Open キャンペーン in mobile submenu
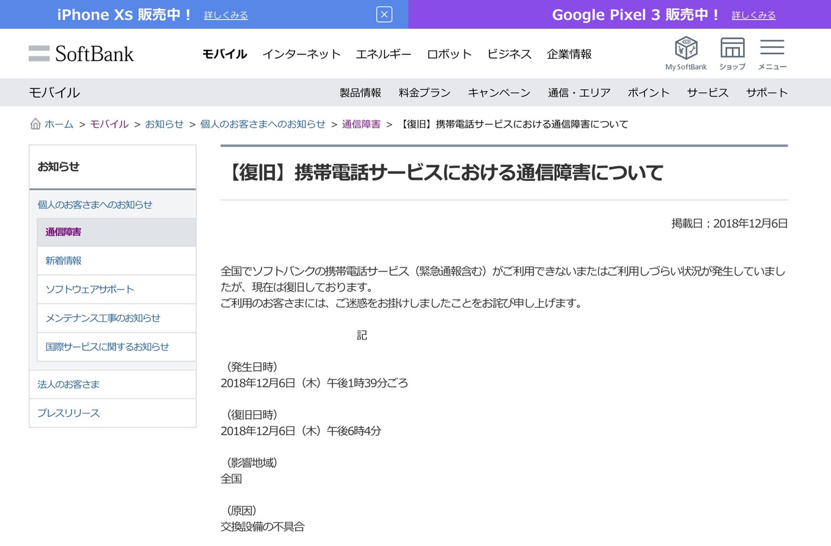 499,93
